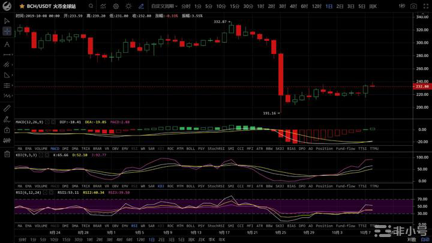Switch to 分时 timeframe in top bar
This screenshot has width=432, height=243.
tap(186, 6)
